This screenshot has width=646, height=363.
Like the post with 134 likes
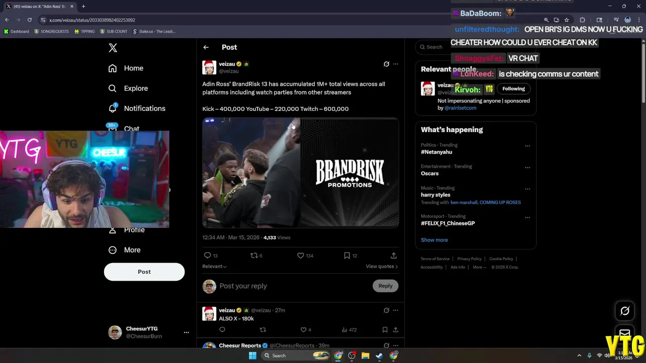coord(305,256)
